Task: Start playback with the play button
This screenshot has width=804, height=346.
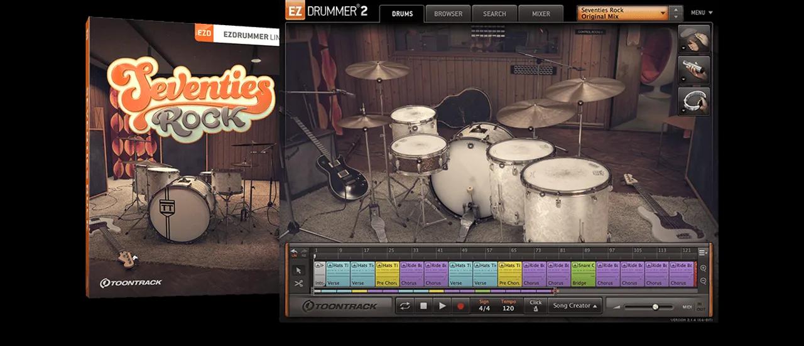Action: (442, 306)
